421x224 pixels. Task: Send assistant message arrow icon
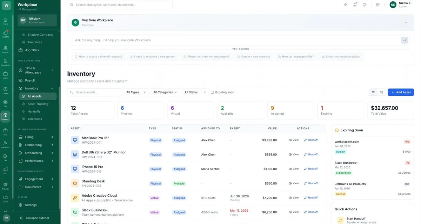(405, 40)
